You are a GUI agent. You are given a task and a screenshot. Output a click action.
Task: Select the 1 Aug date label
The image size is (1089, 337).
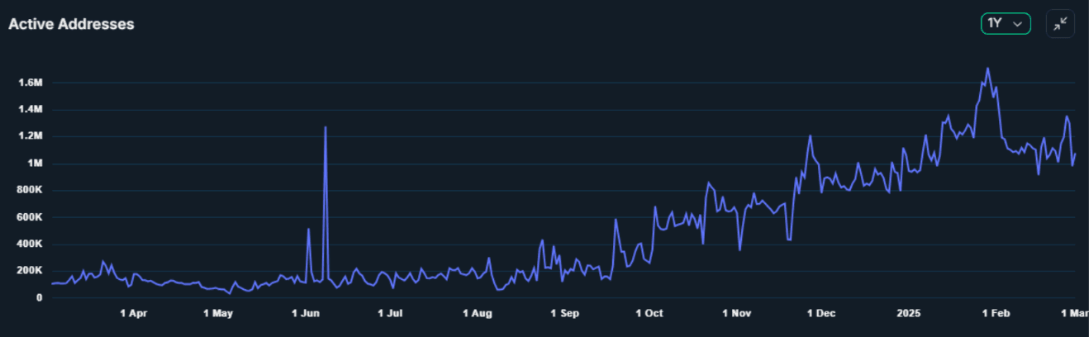[478, 314]
